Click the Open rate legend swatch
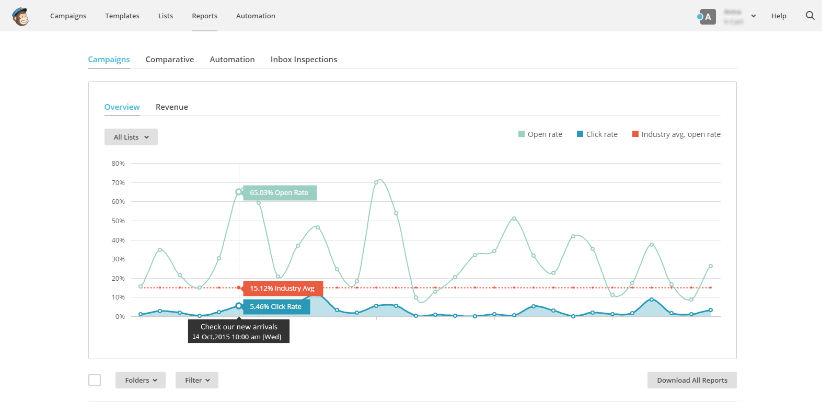Screen dimensions: 822x402 pyautogui.click(x=521, y=134)
